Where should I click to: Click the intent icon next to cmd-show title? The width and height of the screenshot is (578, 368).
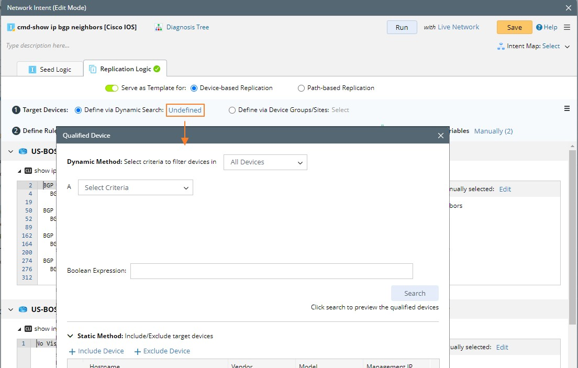pyautogui.click(x=11, y=27)
